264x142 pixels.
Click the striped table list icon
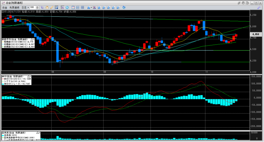78,7
